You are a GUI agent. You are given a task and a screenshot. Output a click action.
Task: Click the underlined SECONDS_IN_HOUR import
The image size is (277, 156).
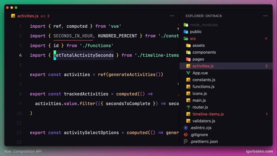tap(73, 36)
